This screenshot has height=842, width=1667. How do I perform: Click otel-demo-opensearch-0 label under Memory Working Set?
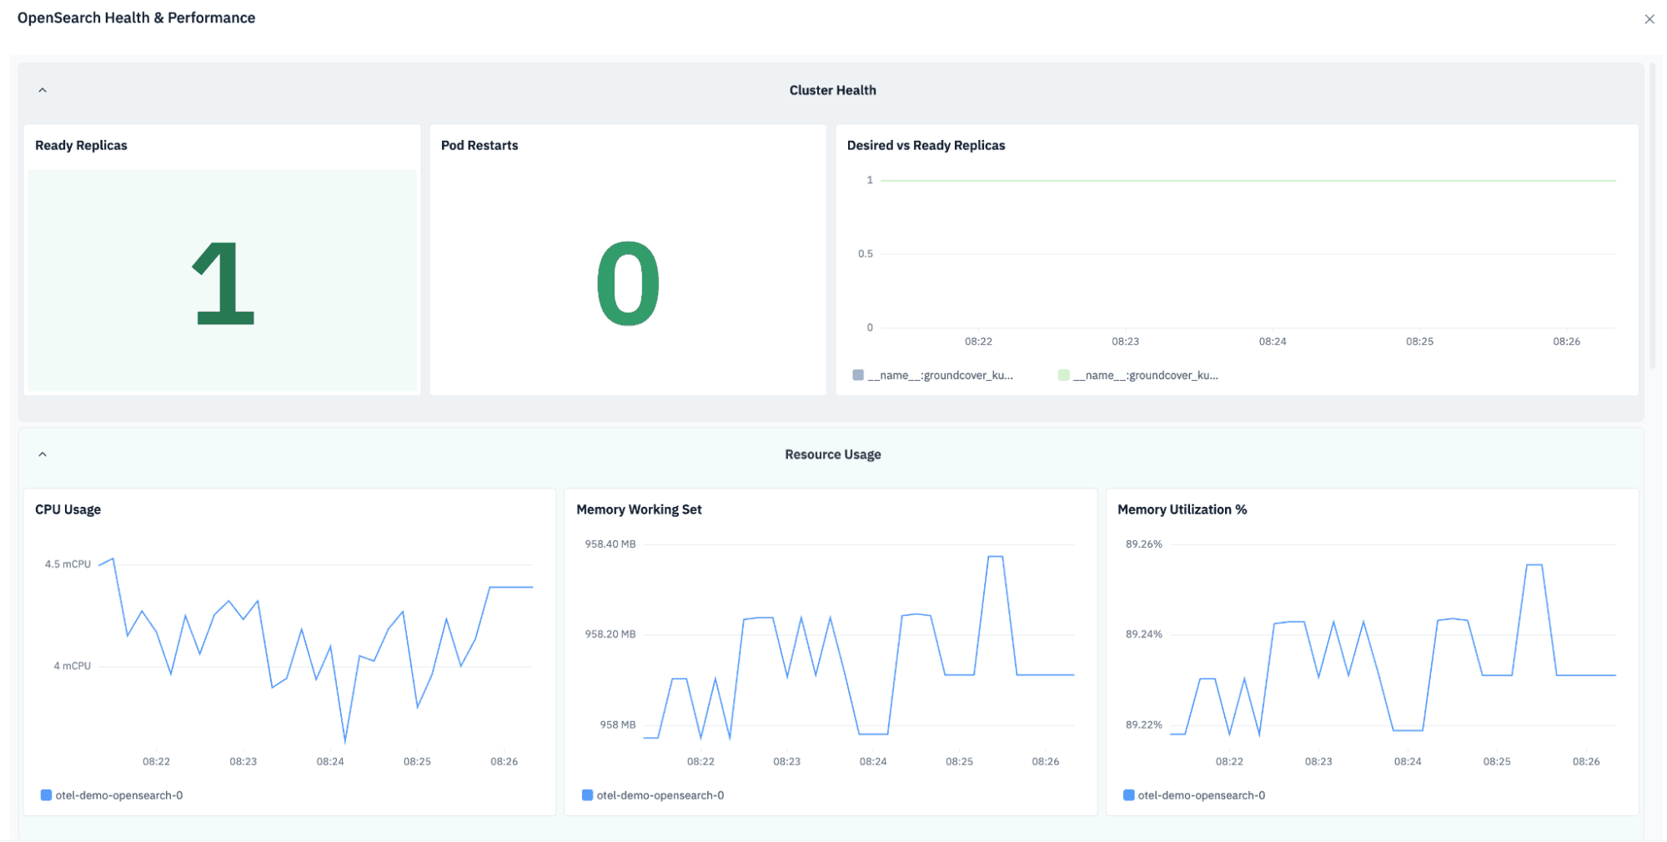(x=660, y=795)
